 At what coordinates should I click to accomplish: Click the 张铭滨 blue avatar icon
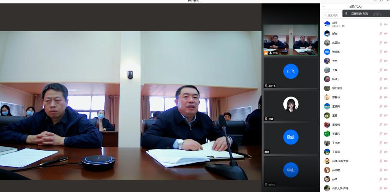327,52
